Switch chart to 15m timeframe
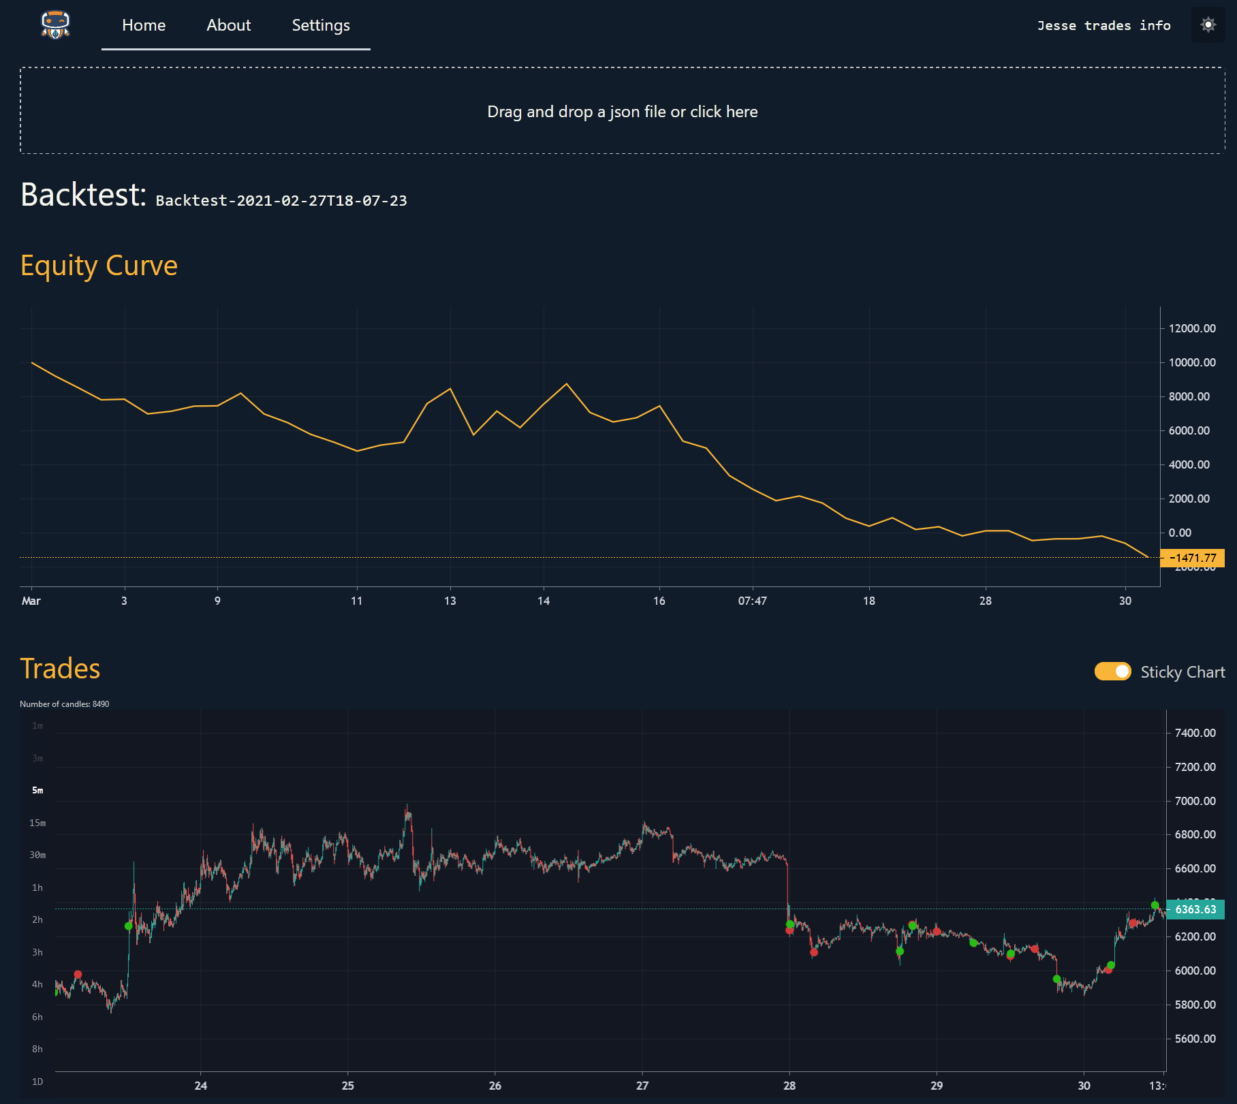The width and height of the screenshot is (1237, 1104). pos(37,823)
